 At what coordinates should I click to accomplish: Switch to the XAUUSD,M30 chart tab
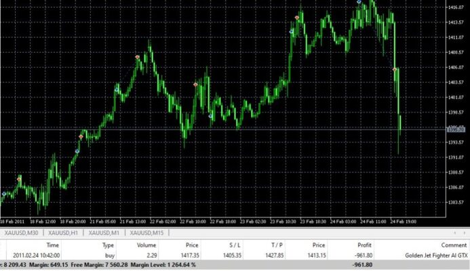tap(21, 233)
